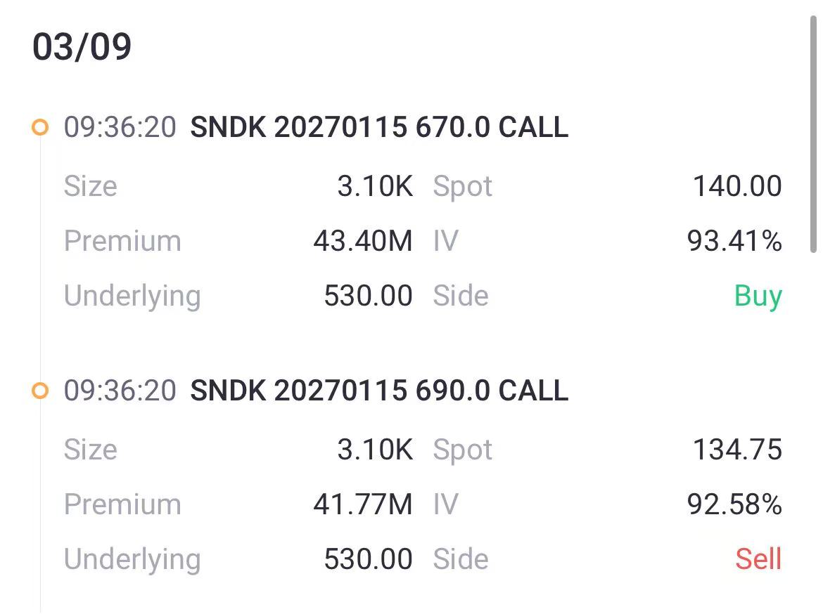The width and height of the screenshot is (823, 614).
Task: Click the 09:36:20 timestamp of the 670.0 CALL
Action: pyautogui.click(x=120, y=128)
